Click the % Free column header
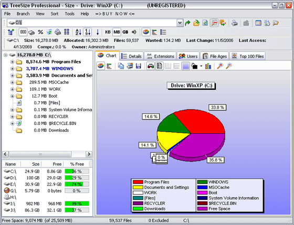The image size is (294, 225). (x=77, y=164)
